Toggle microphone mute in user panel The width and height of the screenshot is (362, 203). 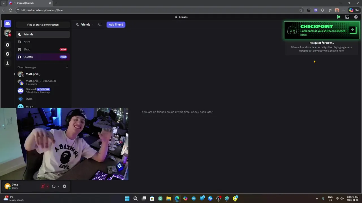43,186
